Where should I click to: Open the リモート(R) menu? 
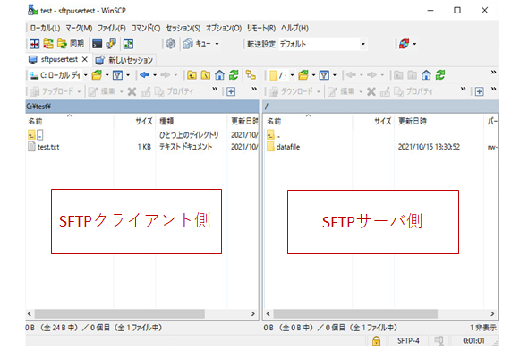(x=261, y=29)
